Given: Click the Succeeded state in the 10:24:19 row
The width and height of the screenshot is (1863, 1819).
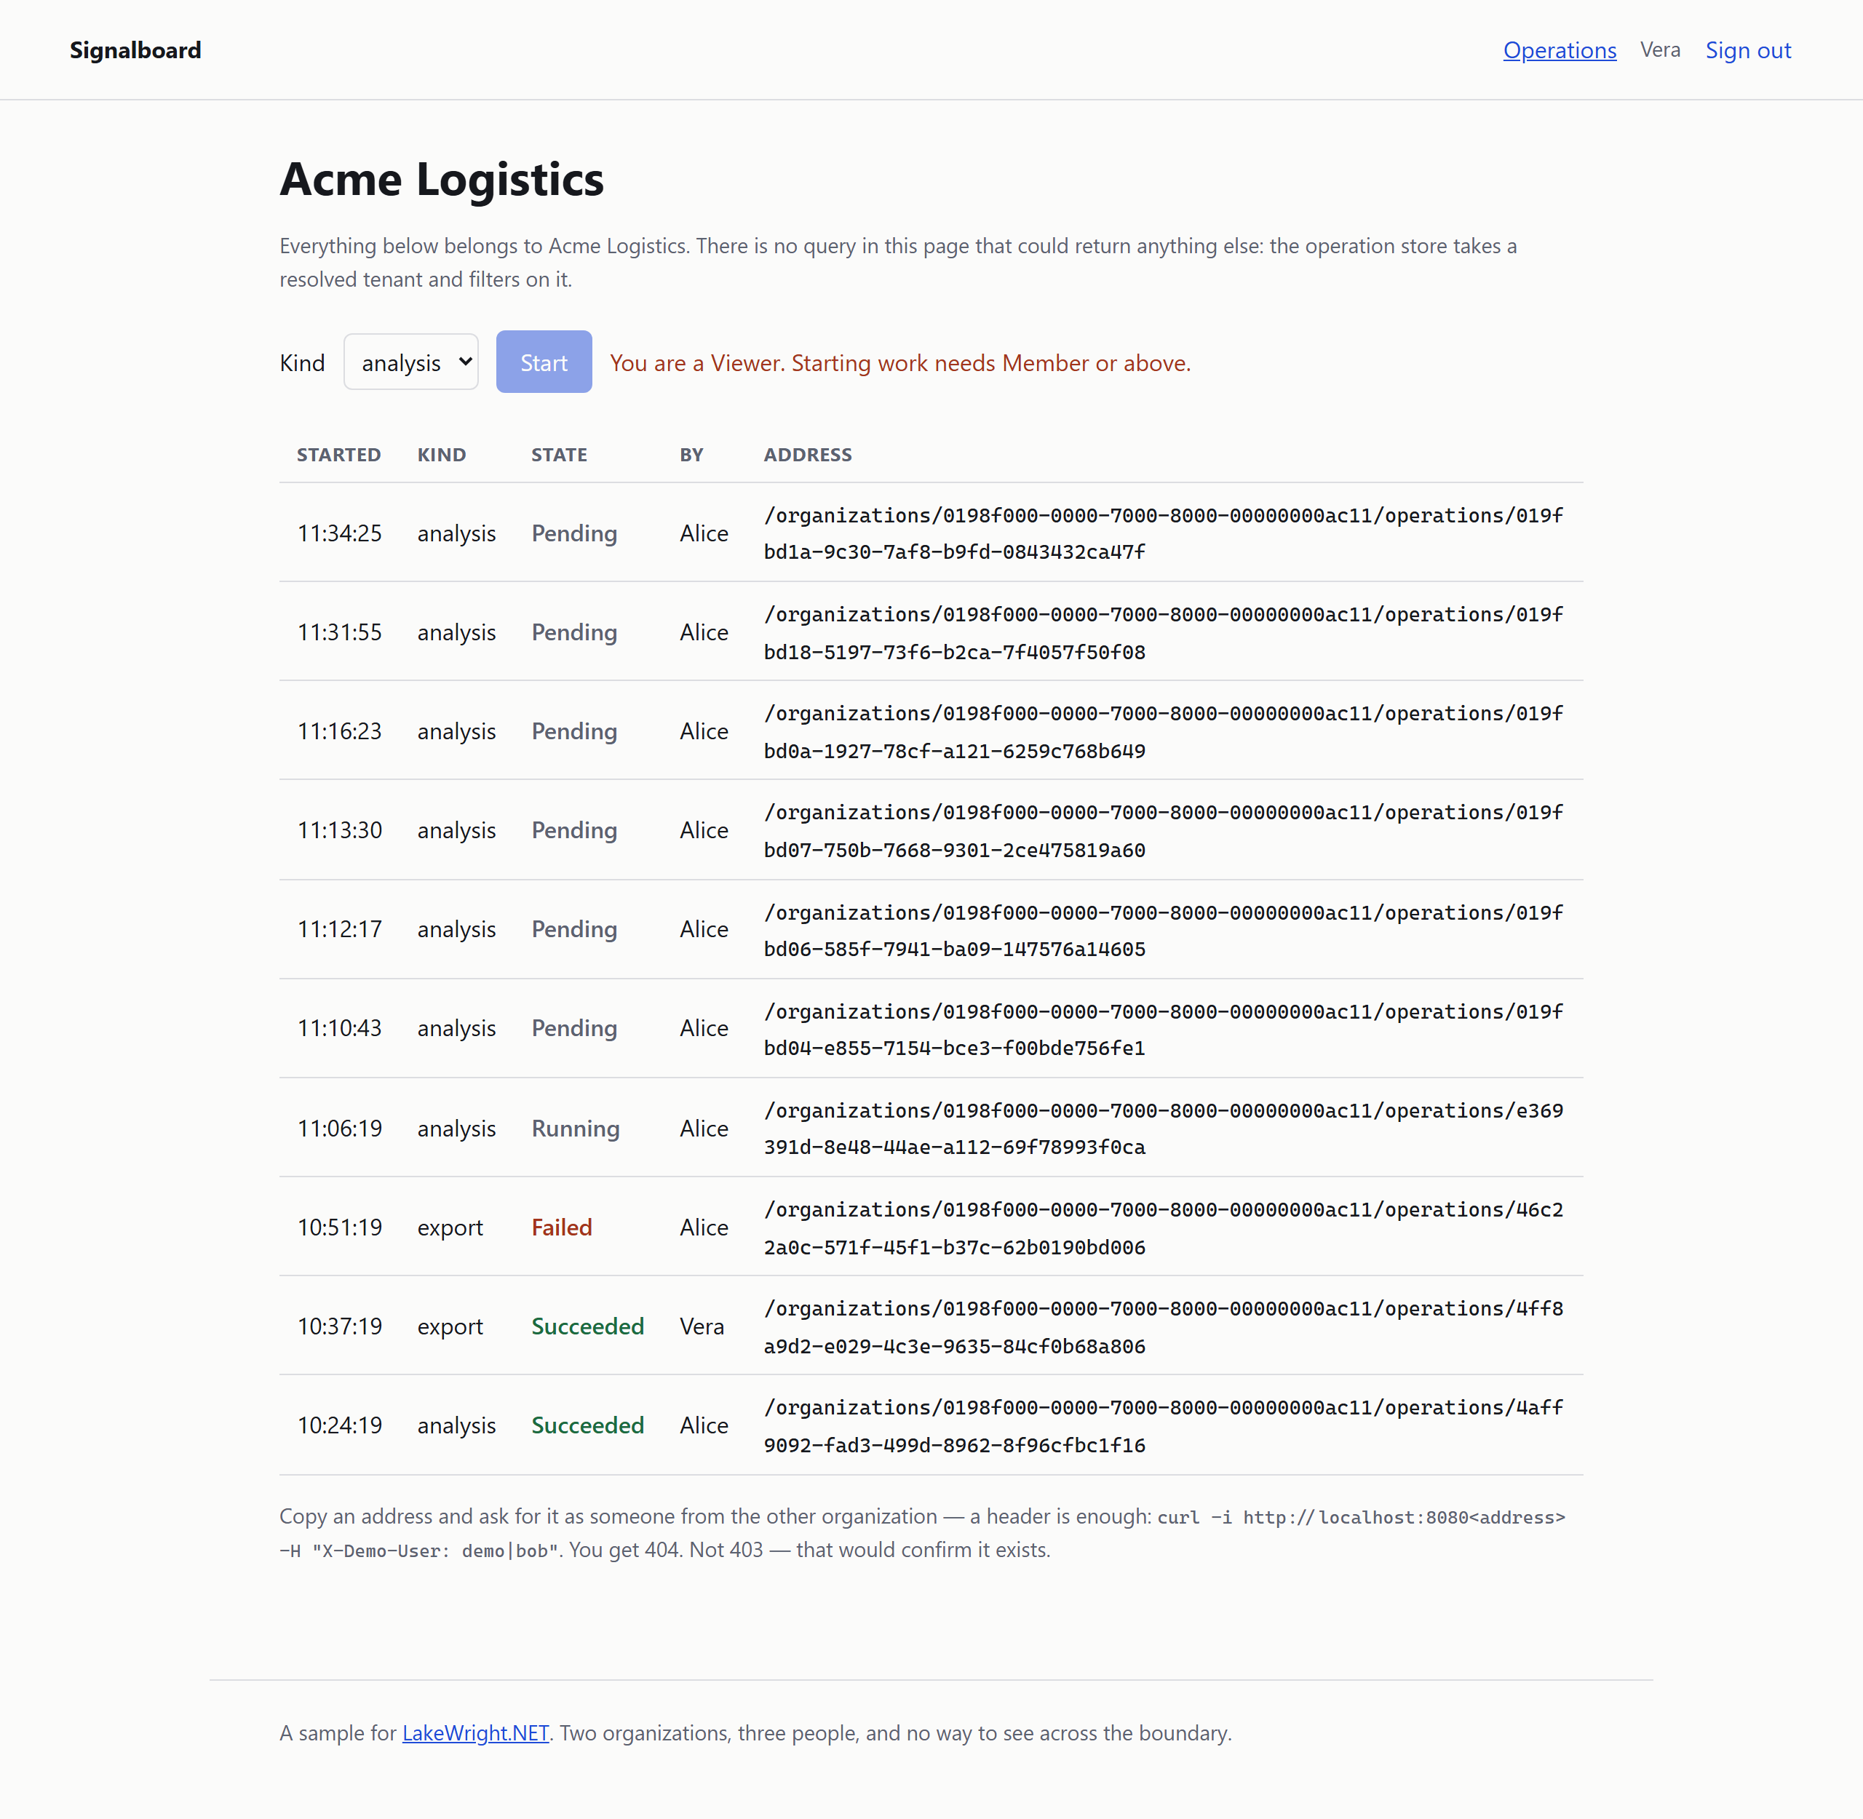Looking at the screenshot, I should (x=587, y=1425).
